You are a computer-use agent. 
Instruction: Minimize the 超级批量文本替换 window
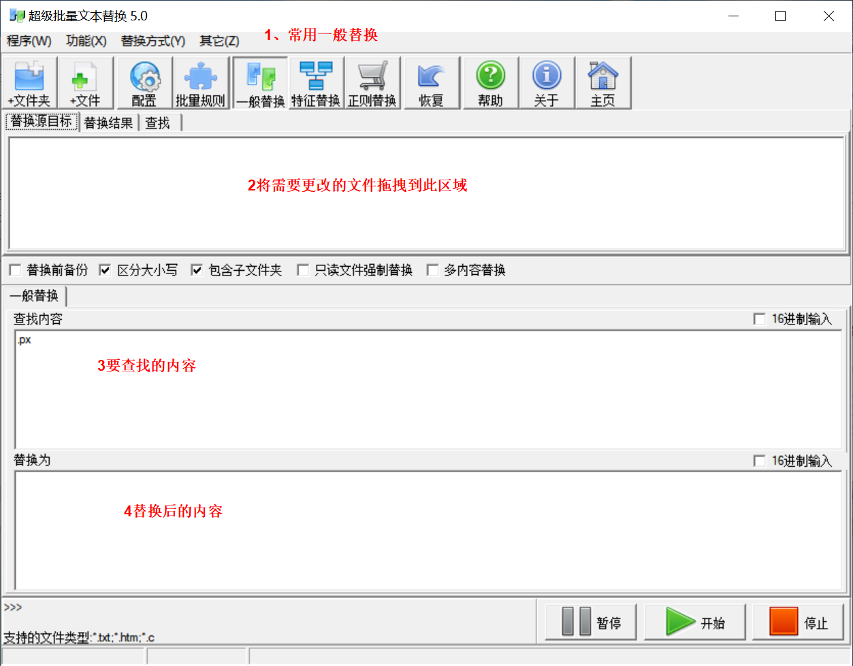click(734, 16)
